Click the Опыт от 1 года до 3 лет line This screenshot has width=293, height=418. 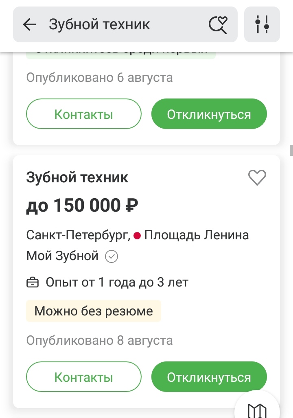click(117, 282)
